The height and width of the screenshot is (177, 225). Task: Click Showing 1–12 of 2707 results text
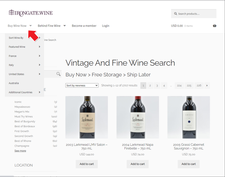tap(119, 85)
